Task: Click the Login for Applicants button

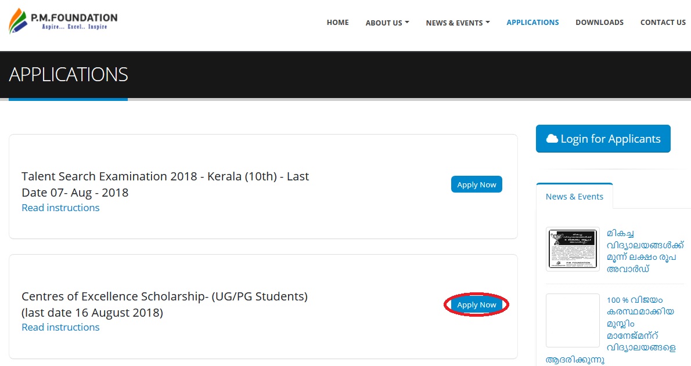Action: [603, 139]
